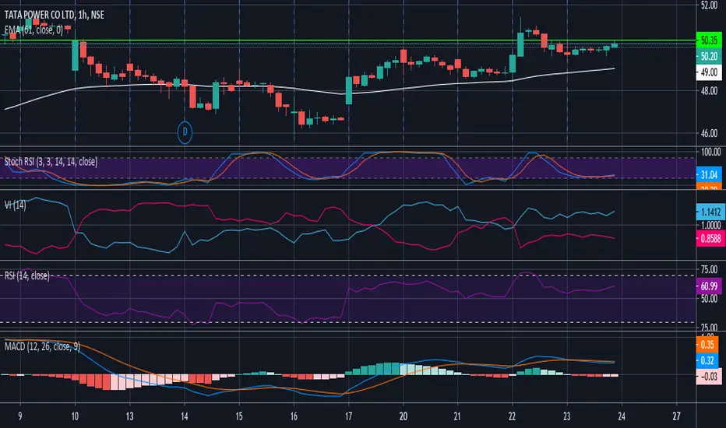The width and height of the screenshot is (726, 428).
Task: Select the RSI (14, close) indicator label
Action: click(26, 276)
